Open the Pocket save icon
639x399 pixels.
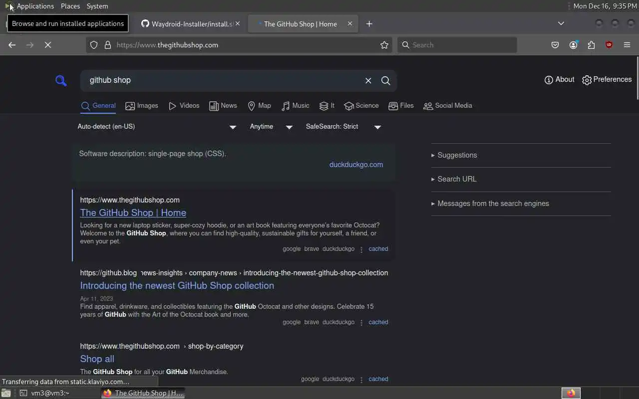tap(555, 45)
